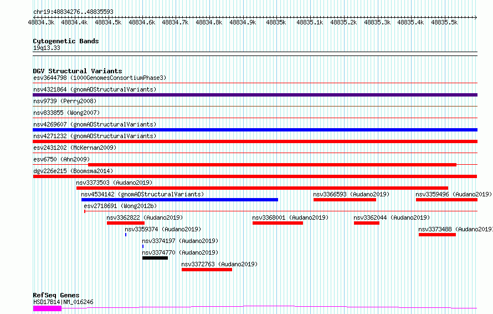Click the esv3644798 (1000GenomesConsortiumPhase3) label
This screenshot has height=314, width=493.
click(x=100, y=78)
